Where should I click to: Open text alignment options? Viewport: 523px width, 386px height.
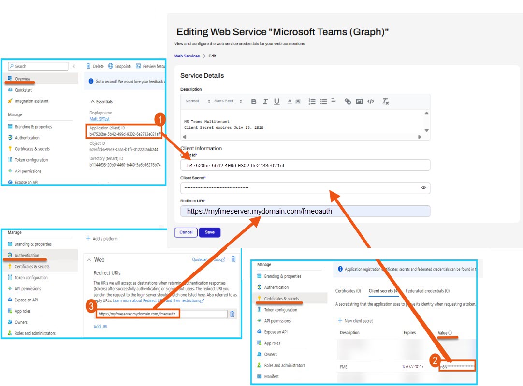(x=334, y=100)
